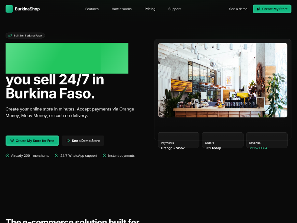The image size is (297, 223).
Task: Click the checkmark beside Already 200+ merchants
Action: 7,155
